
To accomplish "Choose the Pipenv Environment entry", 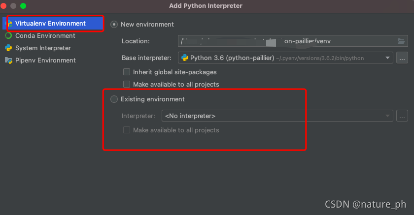I will (x=45, y=61).
